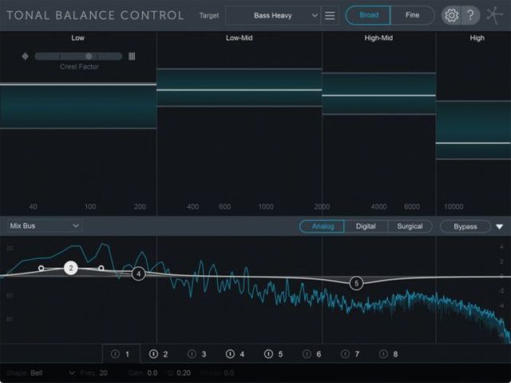This screenshot has width=511, height=383.
Task: Click the Freq value 20 field
Action: [104, 373]
